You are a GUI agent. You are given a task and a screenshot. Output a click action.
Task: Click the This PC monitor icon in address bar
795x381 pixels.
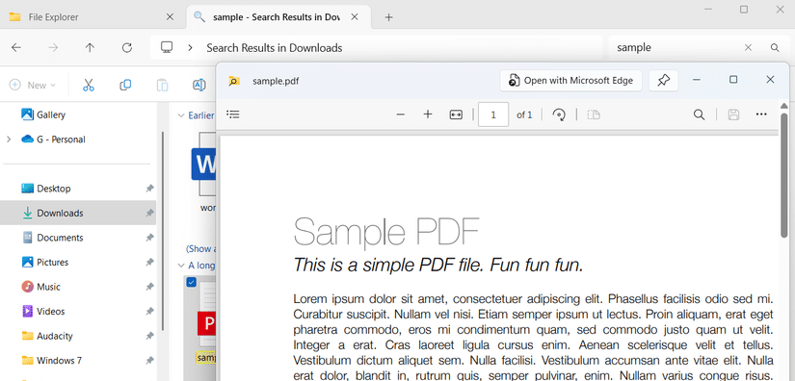click(167, 47)
